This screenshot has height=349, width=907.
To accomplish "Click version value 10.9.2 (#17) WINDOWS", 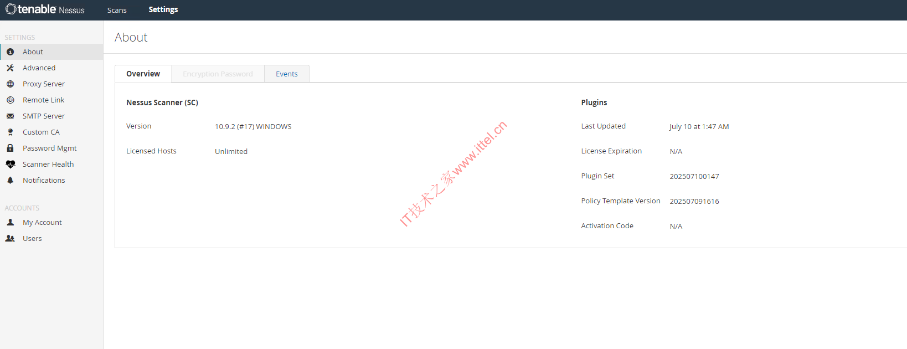I will pos(253,126).
